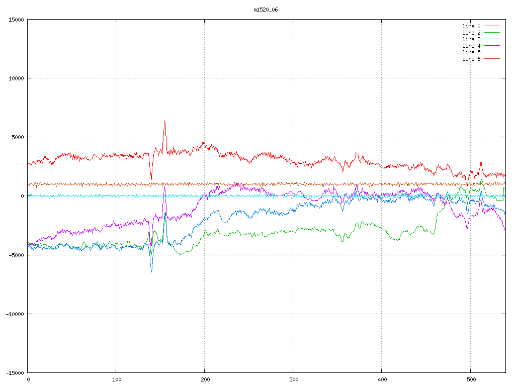The width and height of the screenshot is (515, 386).
Task: Select the cyan sample beside line 5
Action: [x=492, y=52]
